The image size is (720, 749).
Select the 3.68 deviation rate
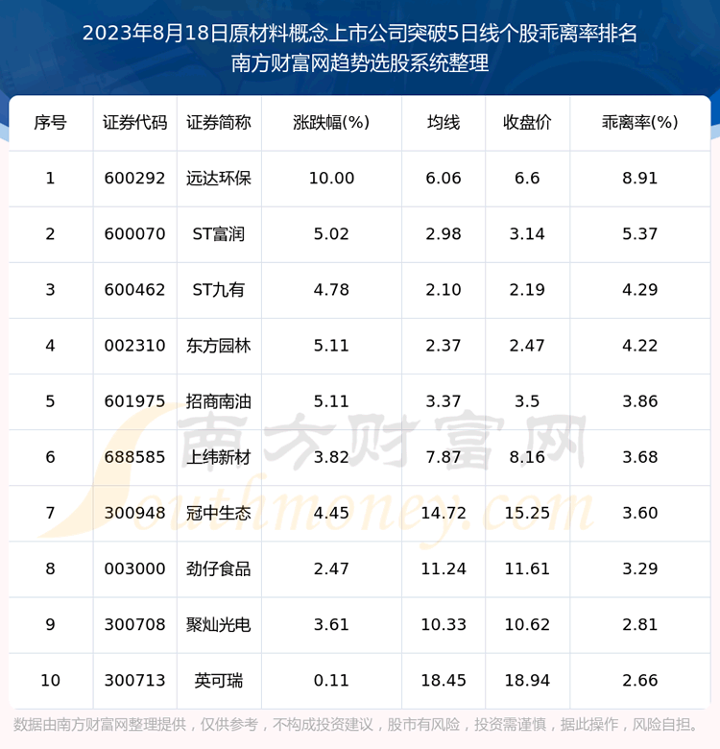click(x=639, y=457)
